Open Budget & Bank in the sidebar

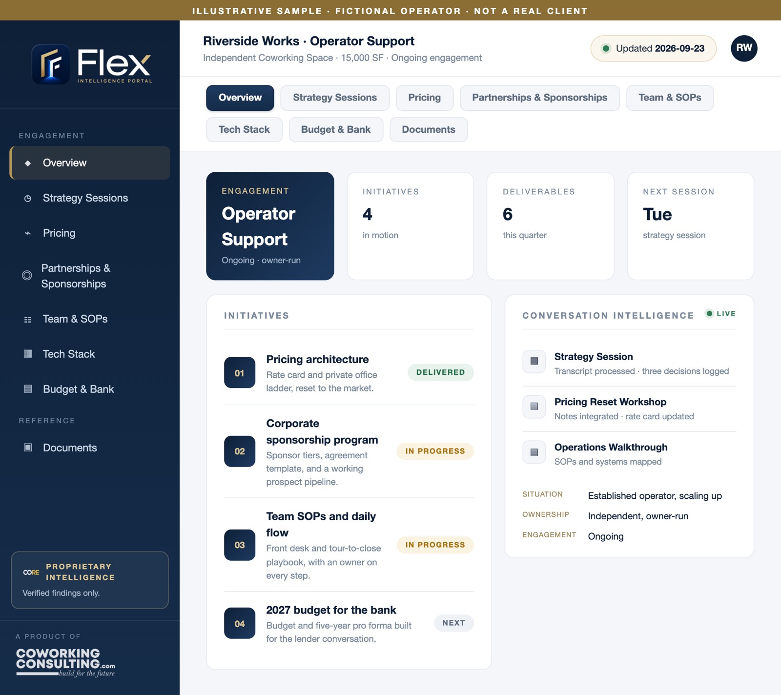(x=90, y=389)
